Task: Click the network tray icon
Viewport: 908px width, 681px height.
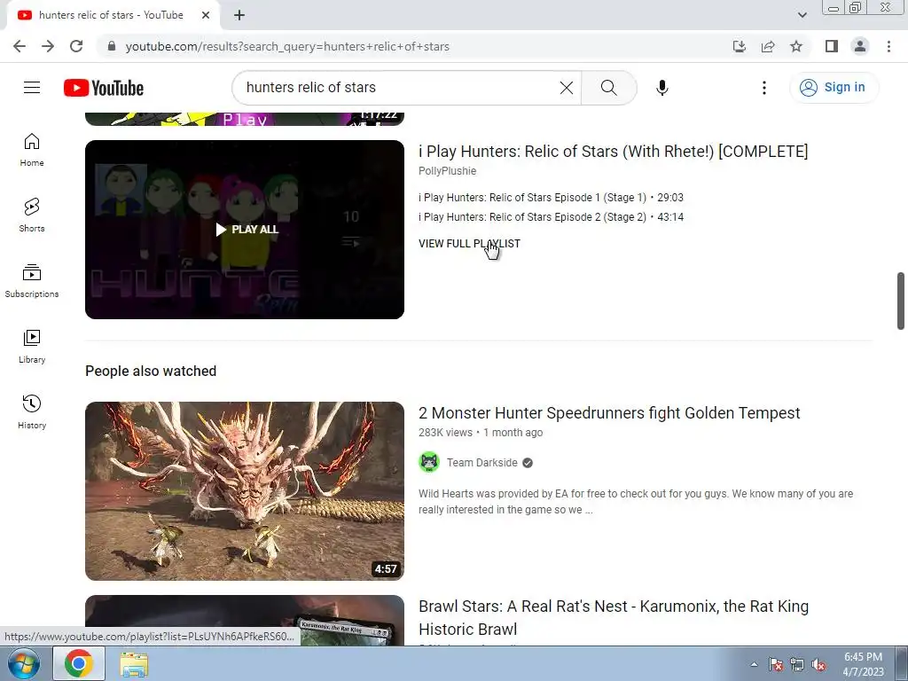Action: [x=797, y=664]
